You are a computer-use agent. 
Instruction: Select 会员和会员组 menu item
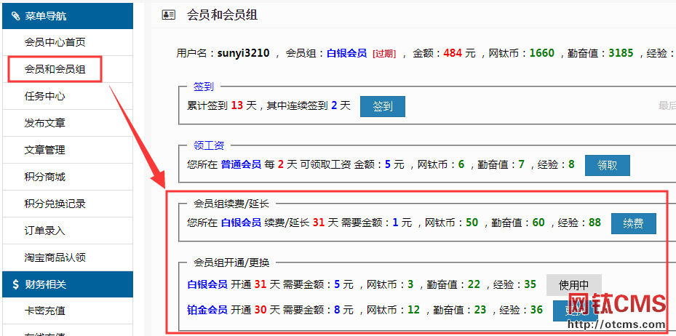point(55,69)
